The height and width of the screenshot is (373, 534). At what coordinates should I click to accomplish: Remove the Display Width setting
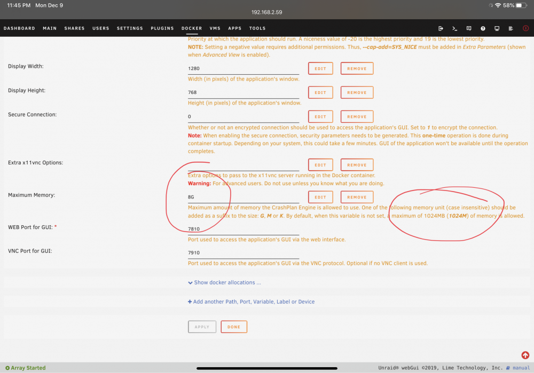click(357, 68)
